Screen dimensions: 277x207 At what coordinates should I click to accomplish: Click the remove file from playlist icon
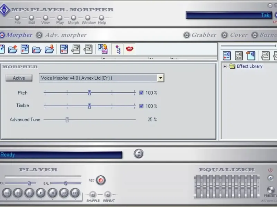pyautogui.click(x=64, y=49)
